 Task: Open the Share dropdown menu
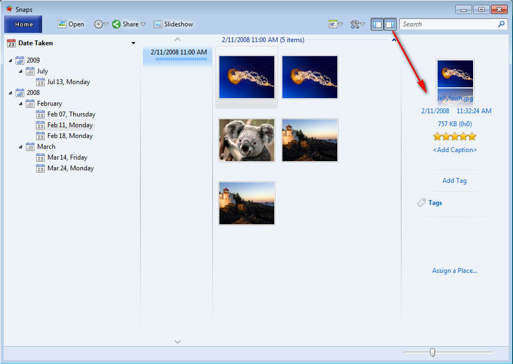pyautogui.click(x=129, y=24)
